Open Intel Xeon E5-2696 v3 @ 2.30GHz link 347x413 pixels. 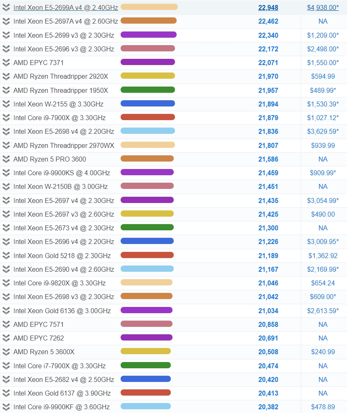[64, 49]
